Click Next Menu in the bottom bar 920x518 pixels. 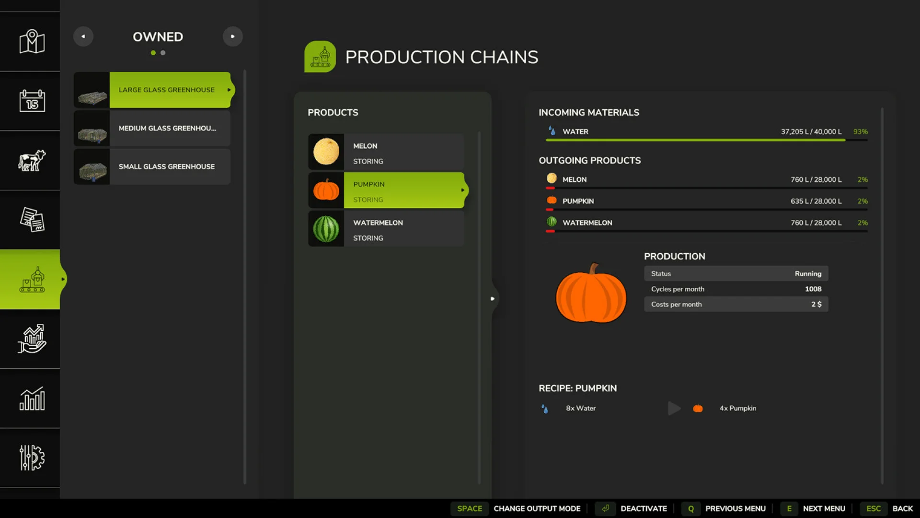824,508
